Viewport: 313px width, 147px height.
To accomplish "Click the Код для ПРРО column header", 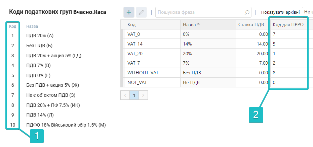I will coord(288,24).
